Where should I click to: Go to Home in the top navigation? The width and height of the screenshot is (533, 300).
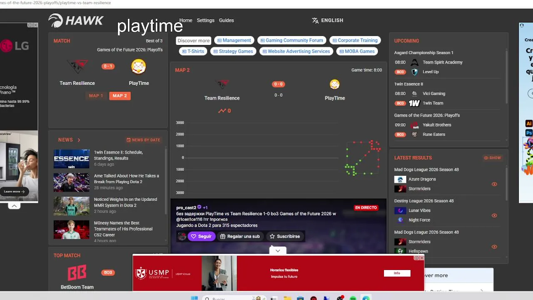click(x=186, y=20)
